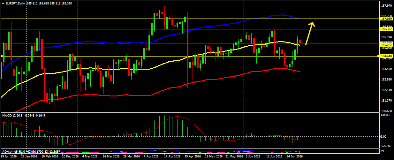
Task: Click the 19 Jan 2026 date label
Action: click(9, 157)
